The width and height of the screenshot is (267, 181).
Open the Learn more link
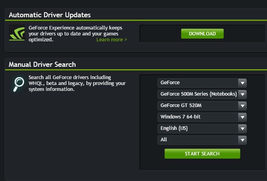(111, 40)
